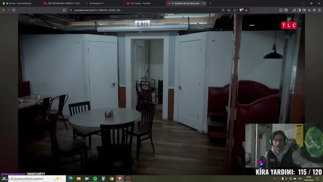Open Calculator from the taskbar
This screenshot has width=323, height=182.
[103, 179]
